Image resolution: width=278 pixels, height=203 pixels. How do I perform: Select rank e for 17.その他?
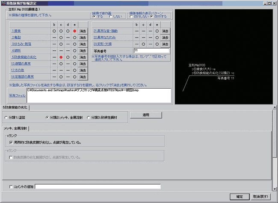(x=75, y=70)
